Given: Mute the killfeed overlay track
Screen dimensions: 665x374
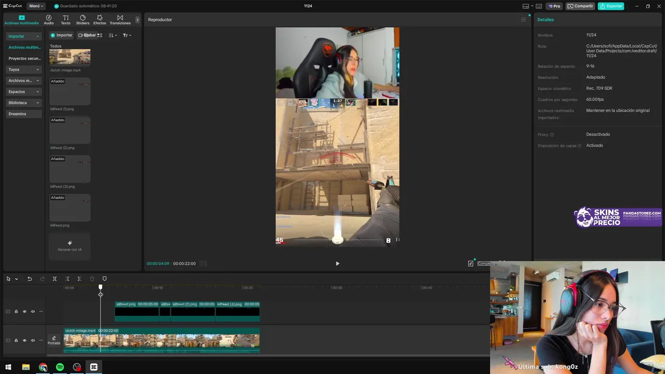Looking at the screenshot, I should (x=33, y=312).
